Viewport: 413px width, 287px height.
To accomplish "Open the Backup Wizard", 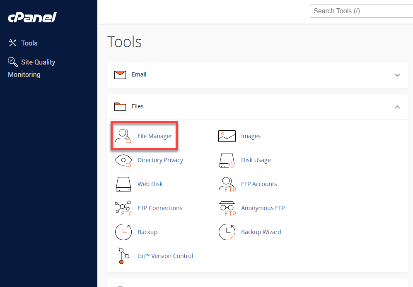I will pyautogui.click(x=261, y=232).
